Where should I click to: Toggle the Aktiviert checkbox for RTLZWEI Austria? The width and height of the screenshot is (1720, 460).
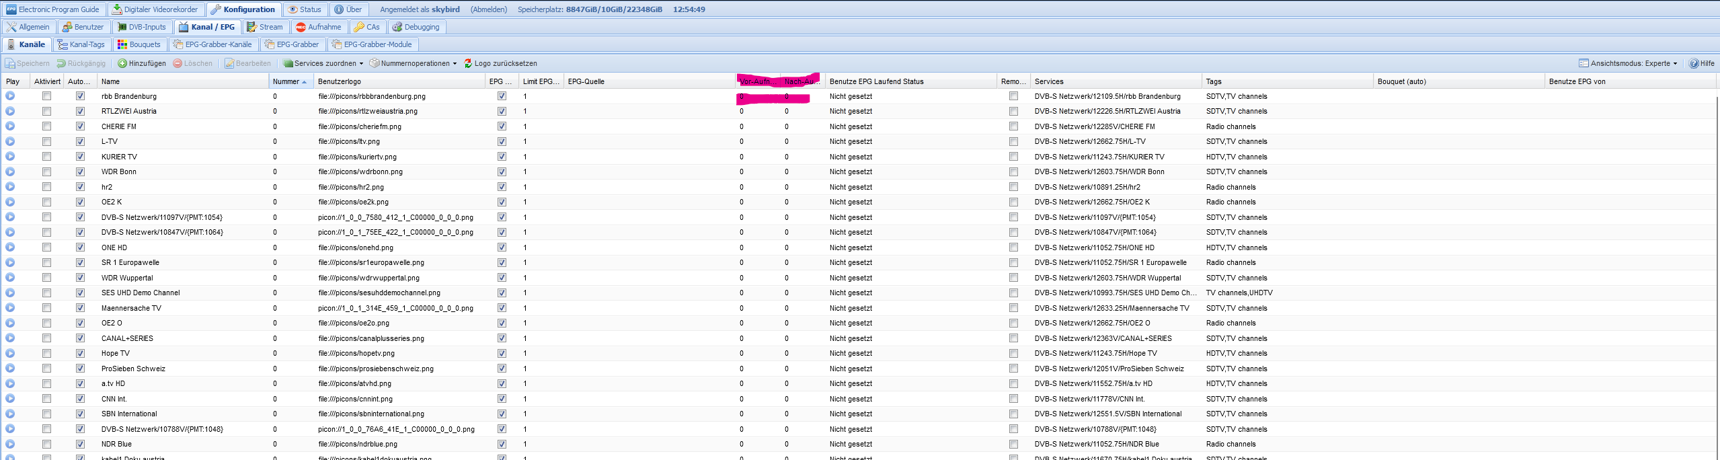(x=46, y=111)
